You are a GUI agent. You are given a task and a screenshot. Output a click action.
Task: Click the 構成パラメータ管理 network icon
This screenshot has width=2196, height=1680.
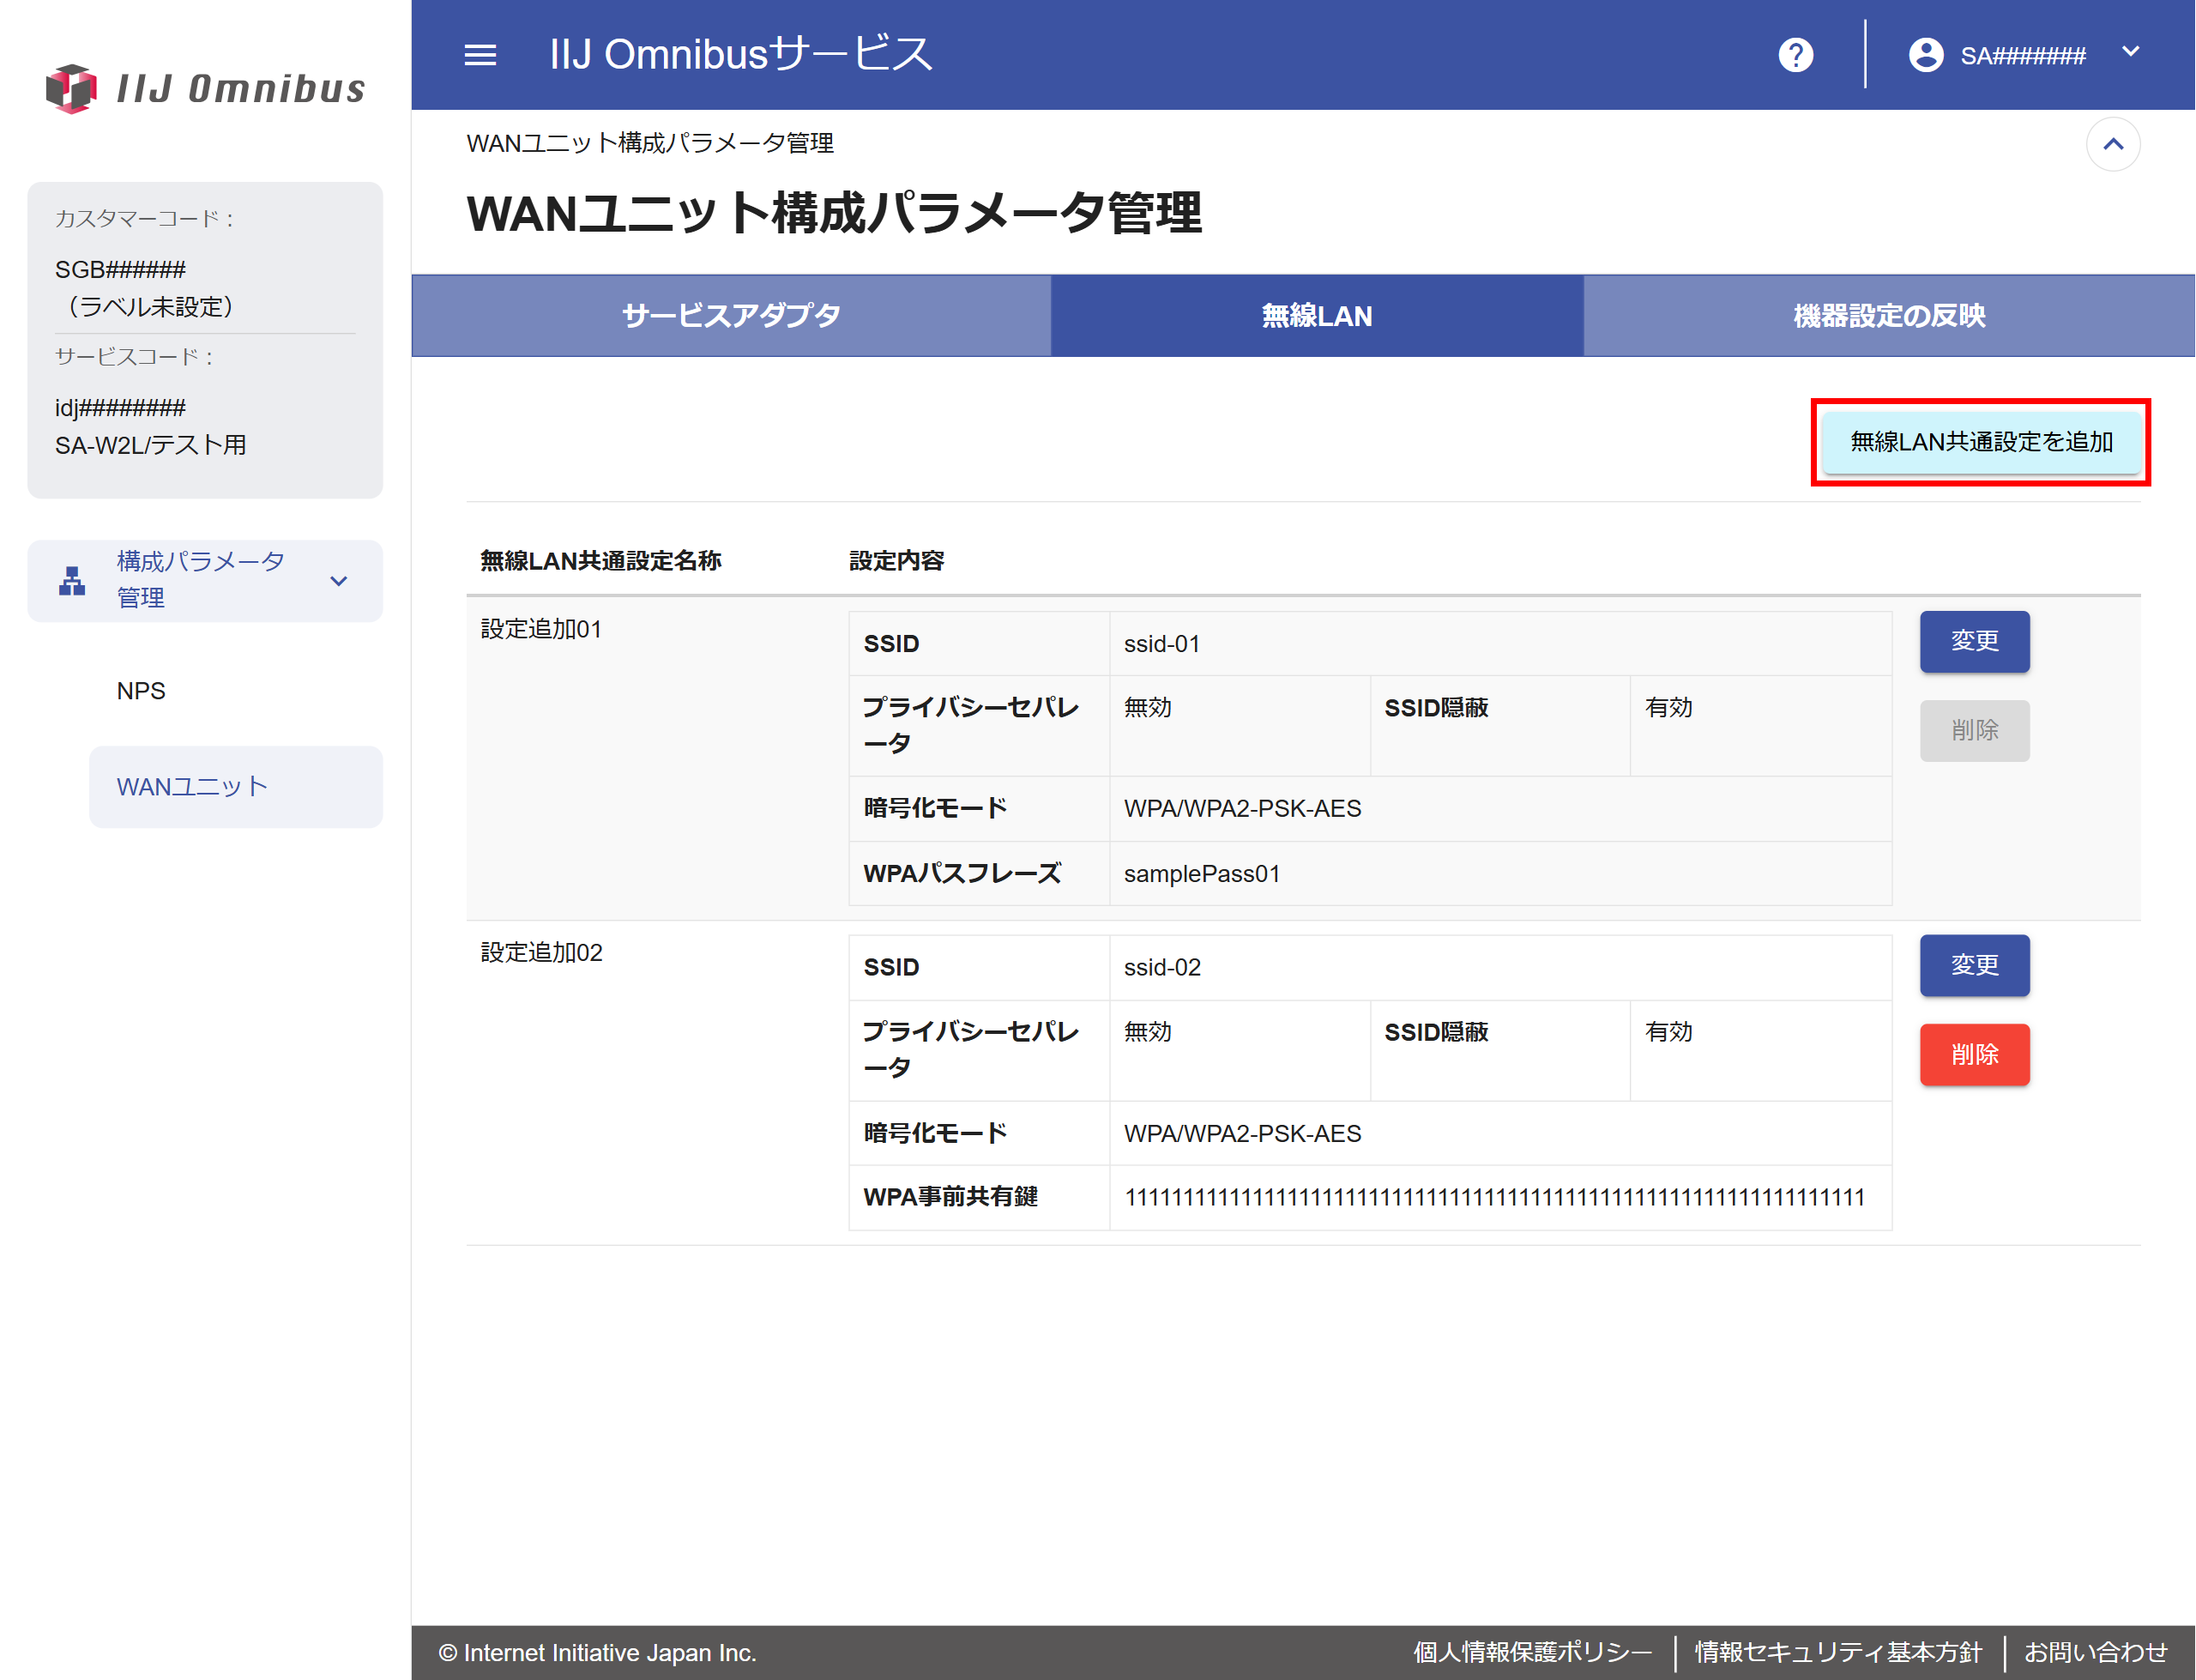[x=72, y=581]
